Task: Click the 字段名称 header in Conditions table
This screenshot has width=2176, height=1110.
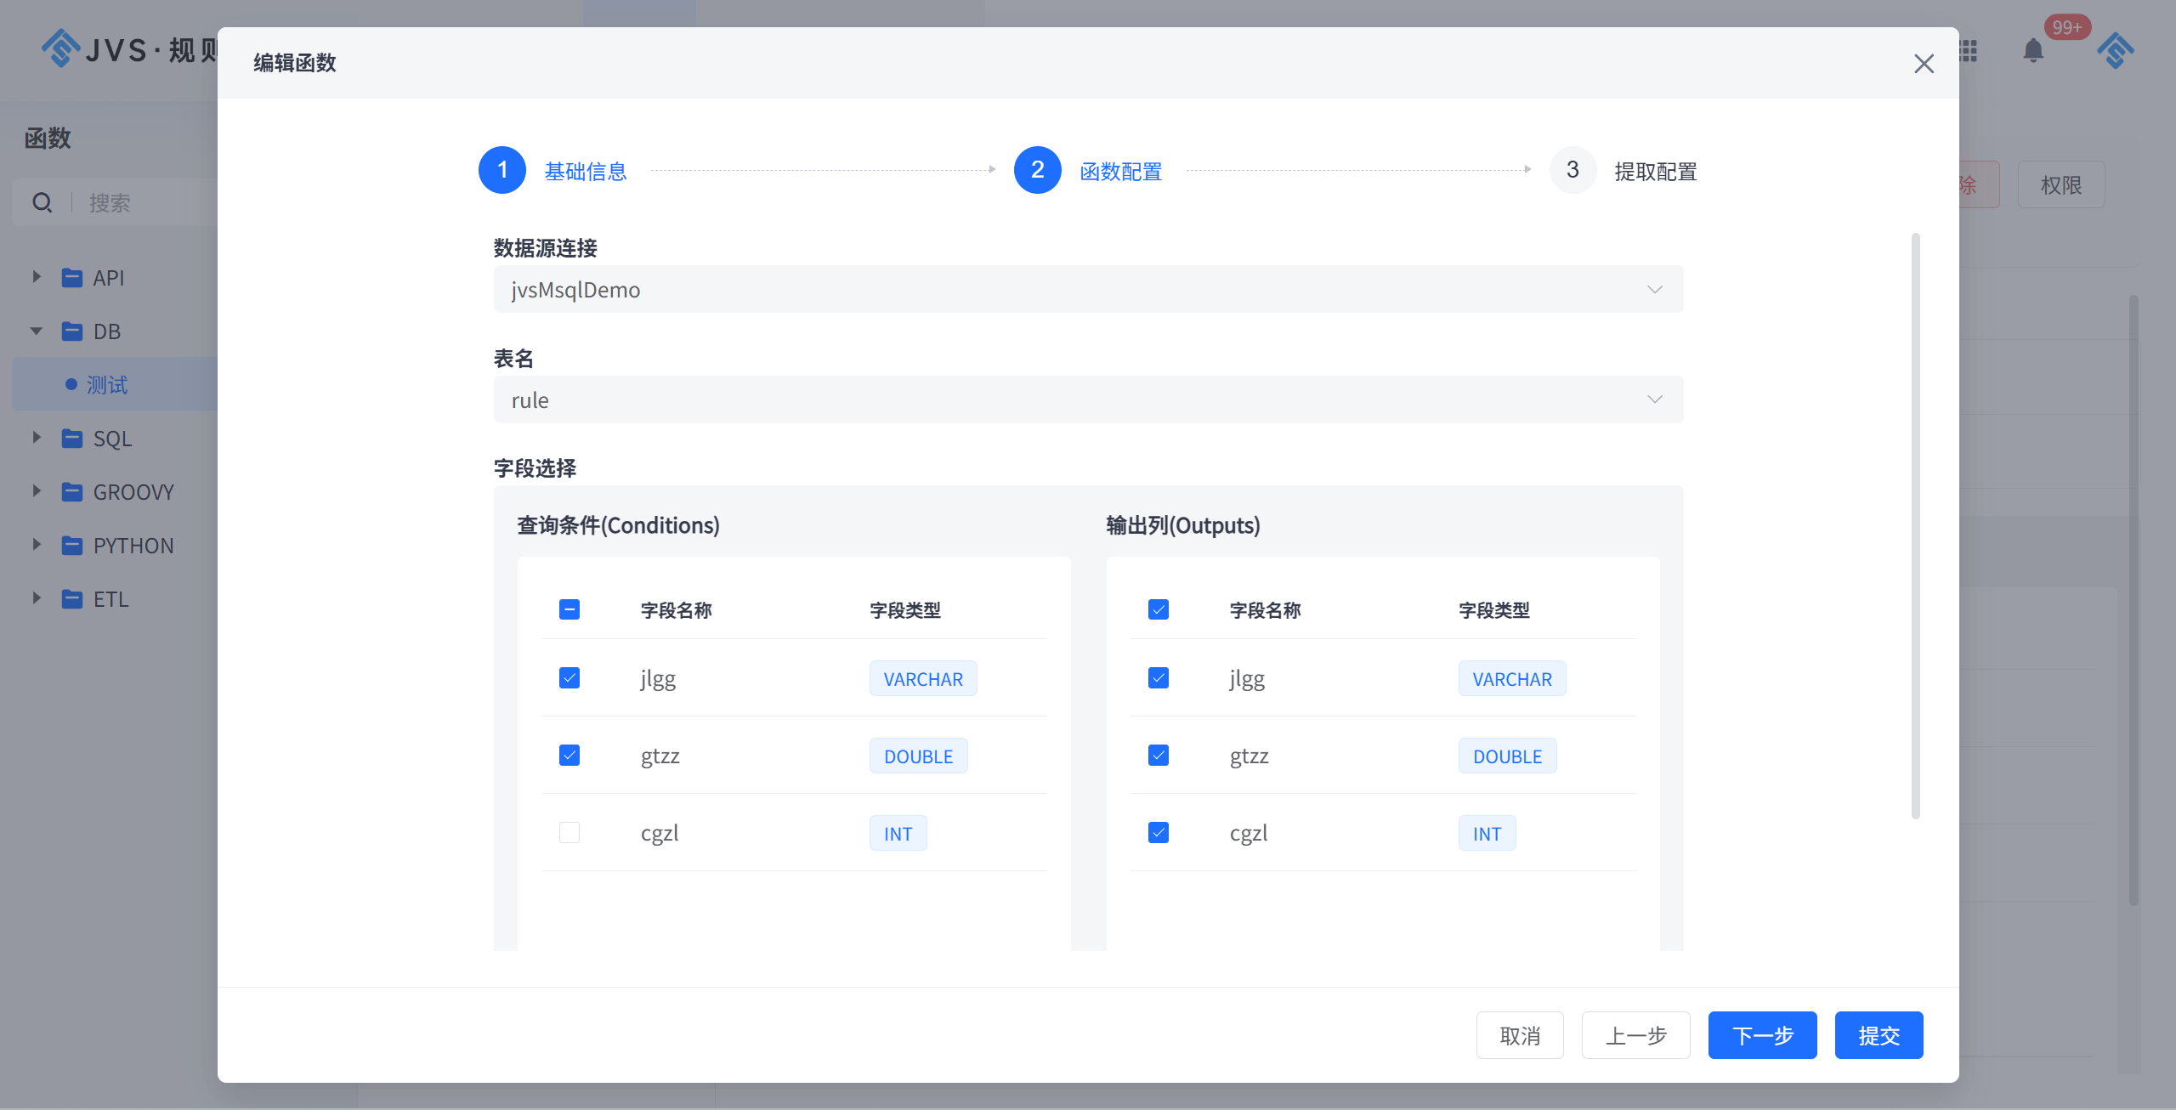Action: pos(677,610)
